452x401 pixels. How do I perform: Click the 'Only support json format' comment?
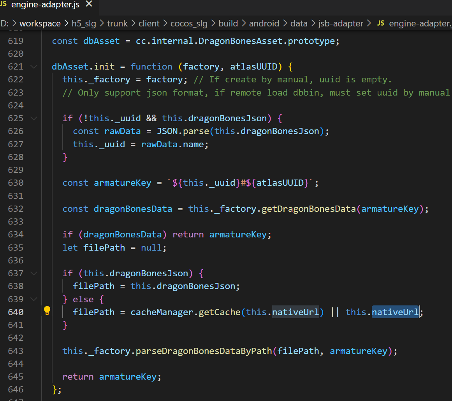256,92
